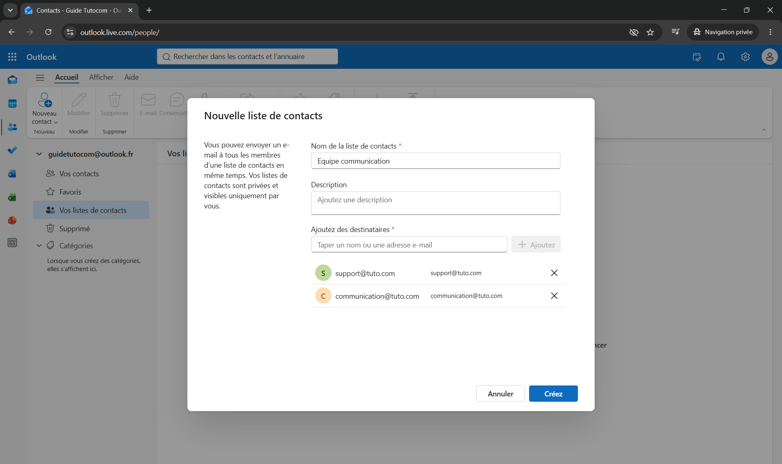782x464 pixels.
Task: Open the Outlook app launcher grid
Action: tap(12, 57)
